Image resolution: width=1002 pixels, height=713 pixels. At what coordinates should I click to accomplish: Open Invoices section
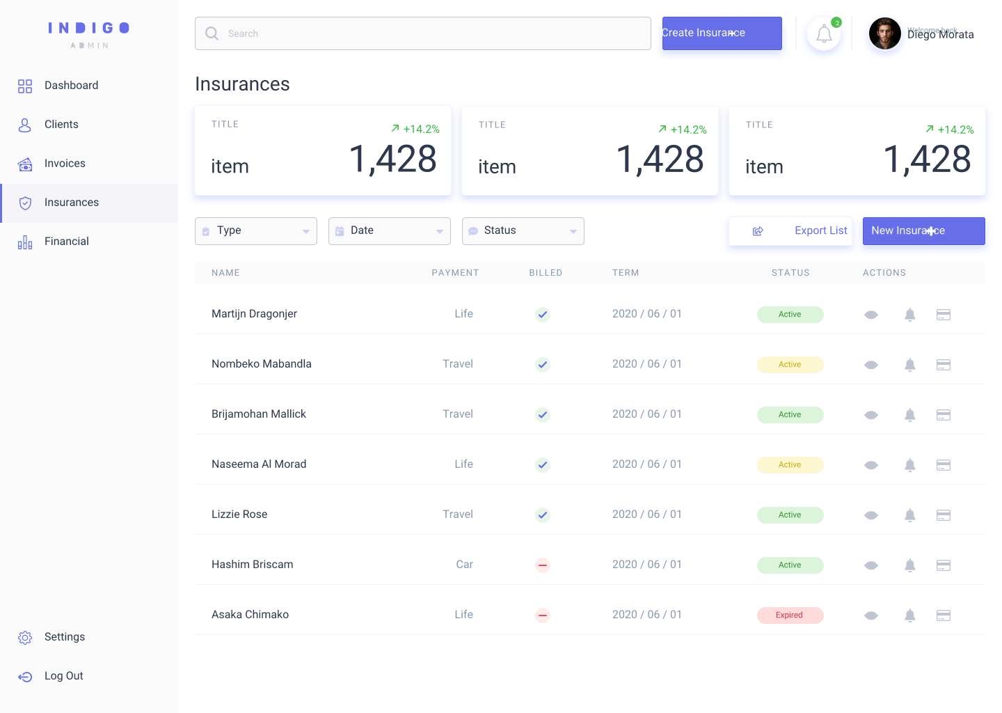tap(89, 164)
